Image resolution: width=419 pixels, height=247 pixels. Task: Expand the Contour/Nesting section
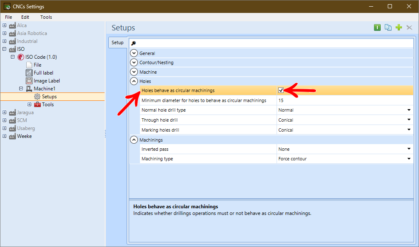134,62
